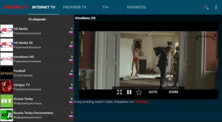Switch to the PROVIDER TV tab
222x122 pixels.
[x=75, y=7]
